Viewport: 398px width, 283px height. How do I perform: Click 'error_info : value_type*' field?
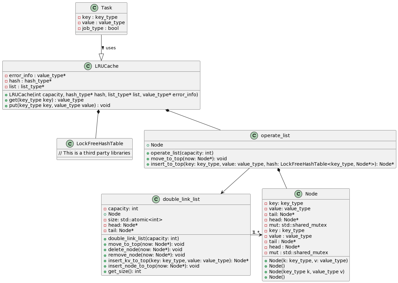[37, 76]
